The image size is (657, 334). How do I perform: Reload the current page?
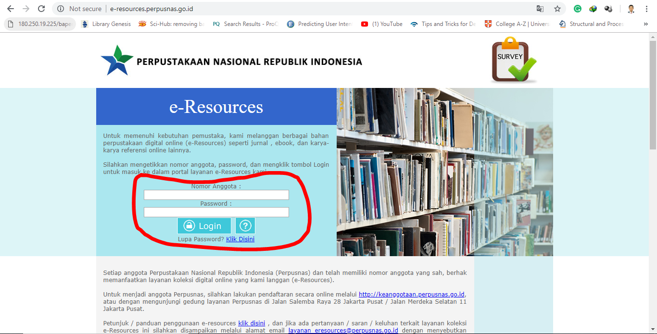pyautogui.click(x=41, y=9)
